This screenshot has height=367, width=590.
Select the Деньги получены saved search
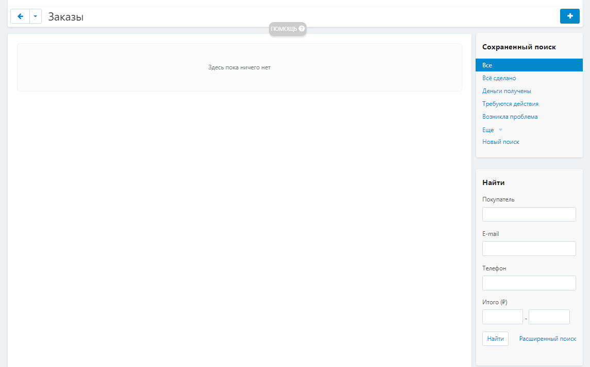coord(507,91)
